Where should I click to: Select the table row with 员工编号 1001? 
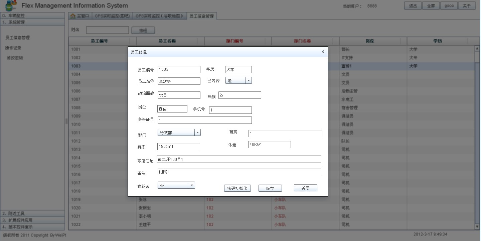click(x=272, y=49)
